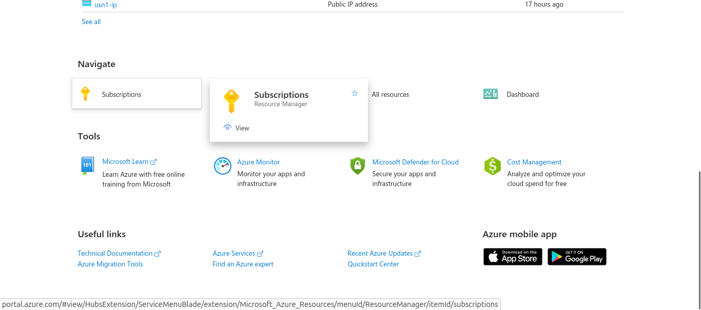Click the Get it on Google Play badge

[x=577, y=257]
